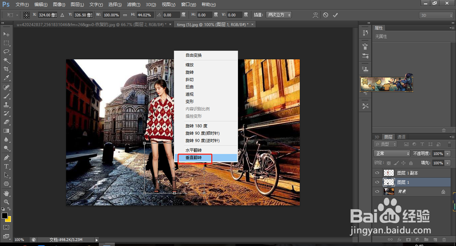
Task: Select the Horizontal Type tool
Action: pyautogui.click(x=6, y=166)
